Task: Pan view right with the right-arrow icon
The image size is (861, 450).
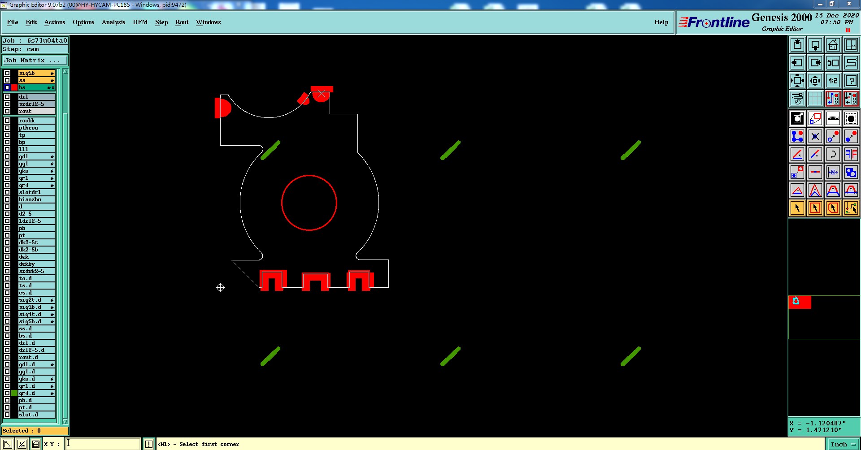Action: click(815, 63)
